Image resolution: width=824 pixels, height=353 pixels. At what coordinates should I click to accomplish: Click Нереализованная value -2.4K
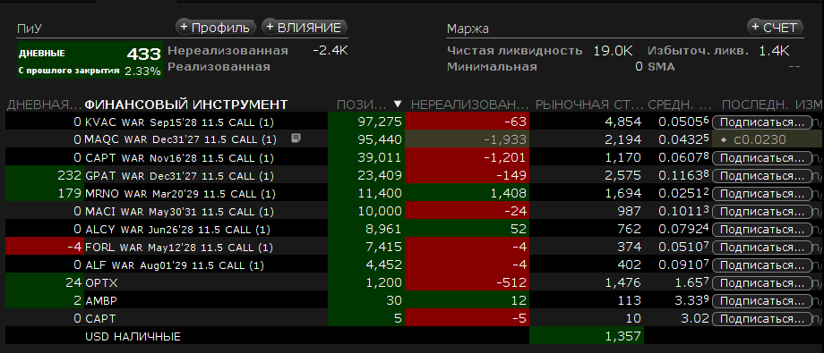(330, 51)
